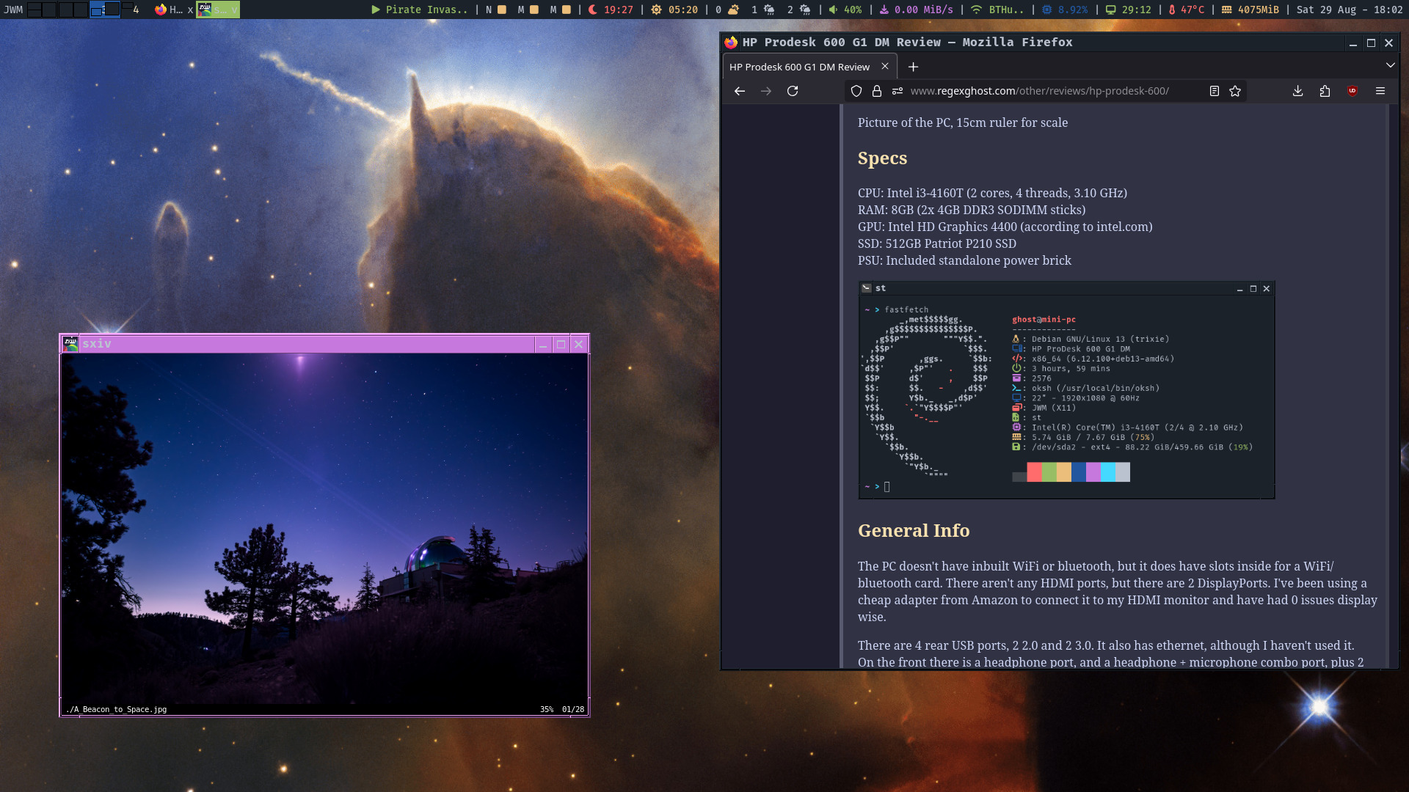Click the General Info heading
The height and width of the screenshot is (792, 1409).
point(914,530)
